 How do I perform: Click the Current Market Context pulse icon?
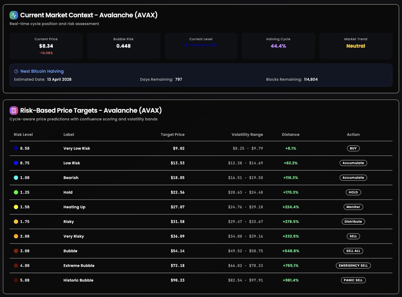[14, 15]
